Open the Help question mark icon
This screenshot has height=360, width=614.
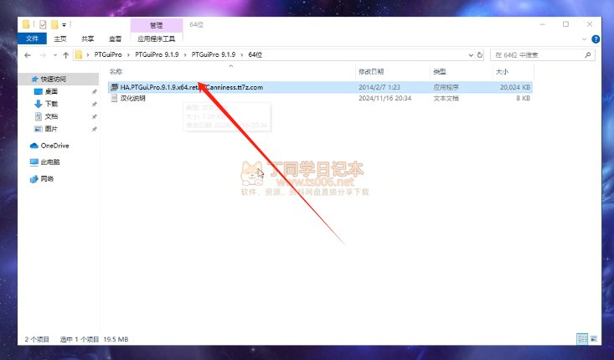(596, 39)
